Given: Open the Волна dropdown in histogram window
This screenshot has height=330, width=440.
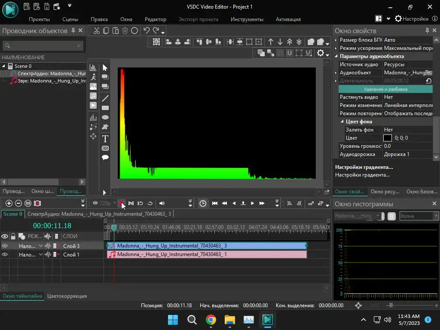Looking at the screenshot, I should click(419, 216).
